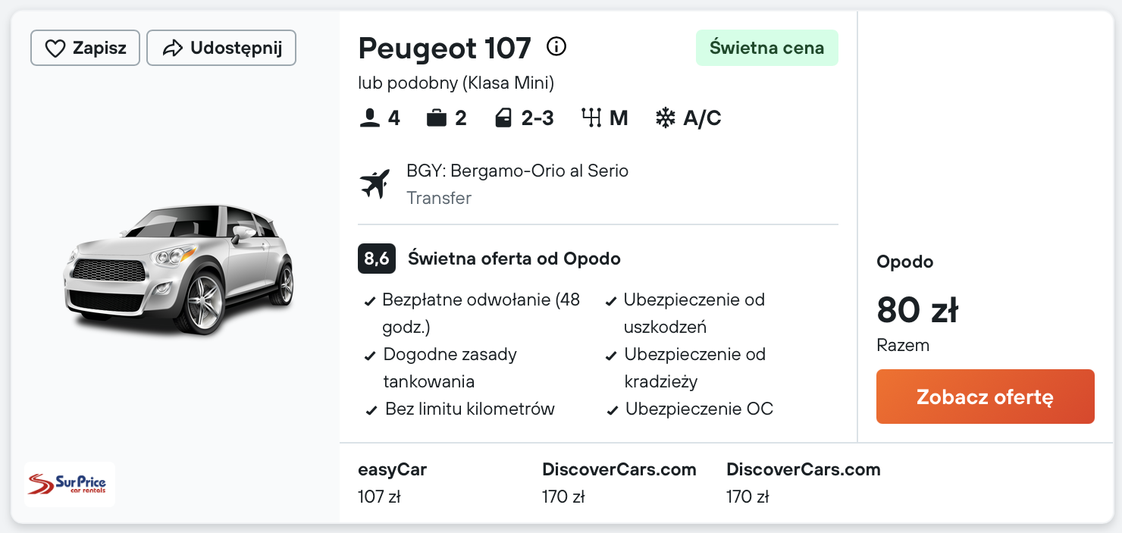Click the manual gearbox icon
1122x533 pixels.
point(591,118)
